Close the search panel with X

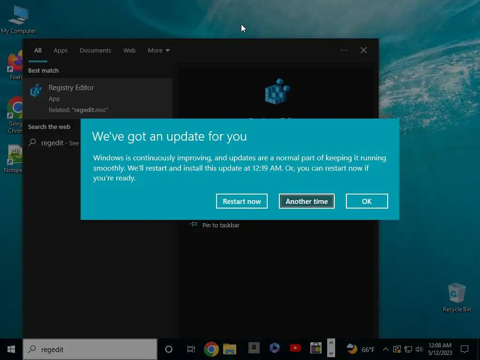[363, 50]
